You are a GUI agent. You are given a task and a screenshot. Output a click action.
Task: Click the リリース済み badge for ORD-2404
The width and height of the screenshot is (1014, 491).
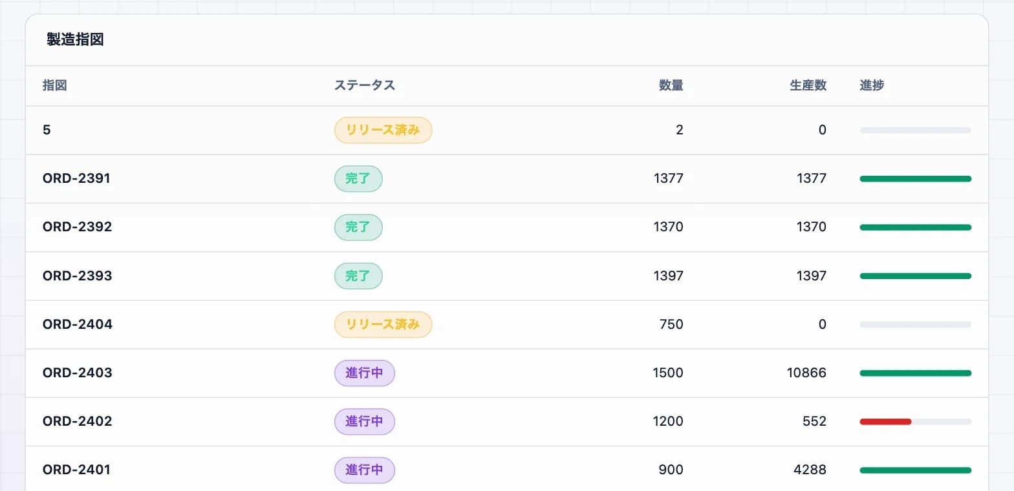tap(383, 324)
